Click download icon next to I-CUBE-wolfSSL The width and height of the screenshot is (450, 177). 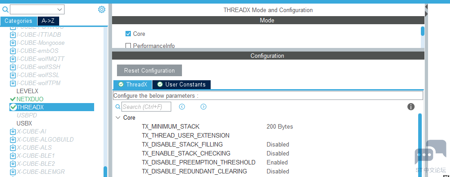tap(13, 75)
